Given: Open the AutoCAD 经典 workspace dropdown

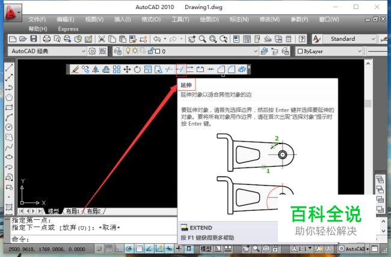Looking at the screenshot, I should [x=84, y=51].
